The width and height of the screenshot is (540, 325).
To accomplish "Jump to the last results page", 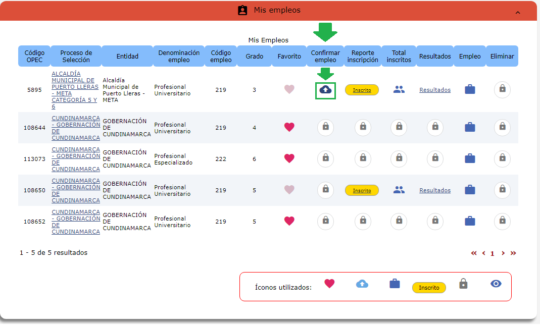I will tap(513, 253).
